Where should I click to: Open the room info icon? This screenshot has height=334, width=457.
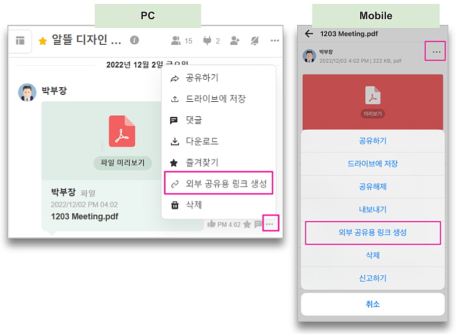click(x=134, y=40)
